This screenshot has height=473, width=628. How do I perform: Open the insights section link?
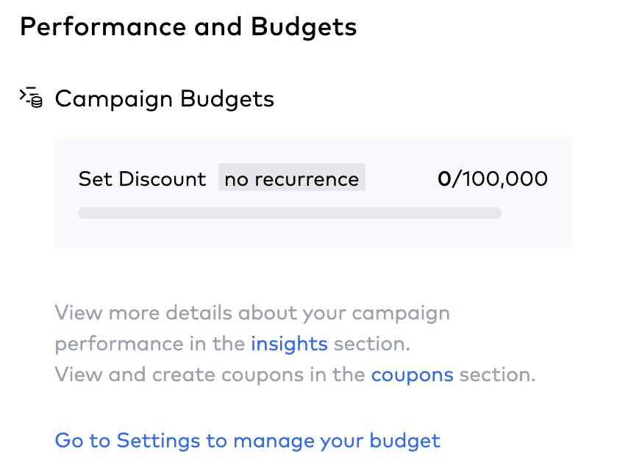(289, 344)
